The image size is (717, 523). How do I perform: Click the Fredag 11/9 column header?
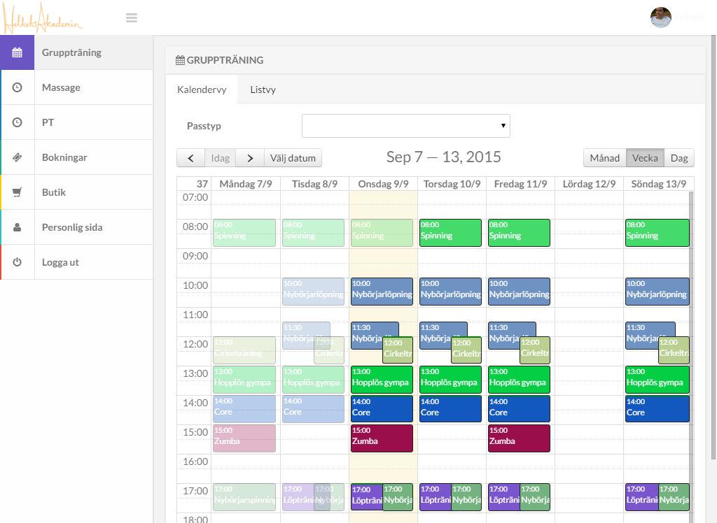(520, 184)
